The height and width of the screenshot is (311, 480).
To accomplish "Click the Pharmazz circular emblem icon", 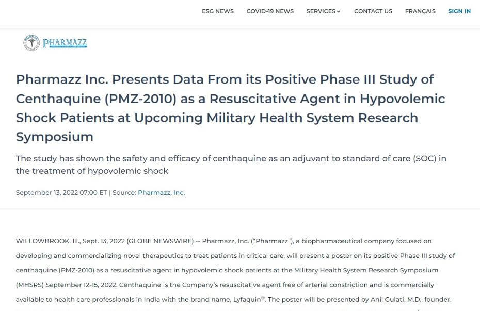I will tap(31, 42).
